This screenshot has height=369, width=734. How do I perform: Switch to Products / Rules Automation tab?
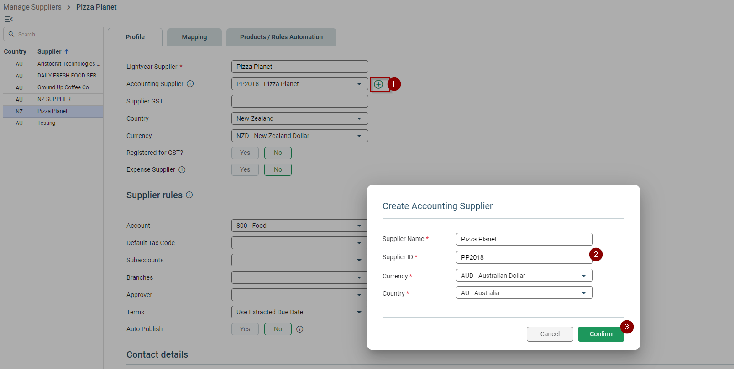(x=282, y=37)
